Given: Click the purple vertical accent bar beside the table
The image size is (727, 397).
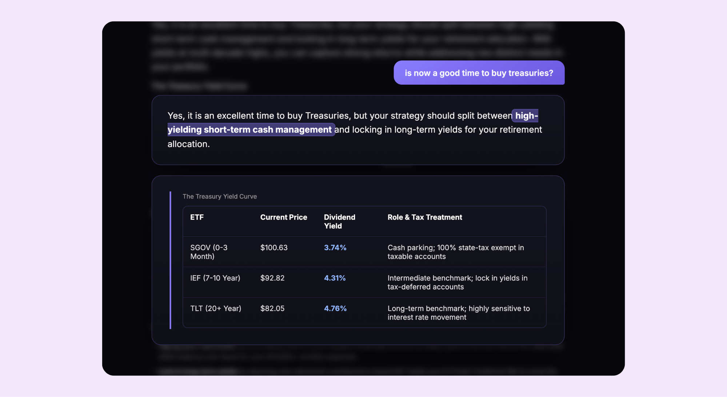Looking at the screenshot, I should [x=170, y=260].
